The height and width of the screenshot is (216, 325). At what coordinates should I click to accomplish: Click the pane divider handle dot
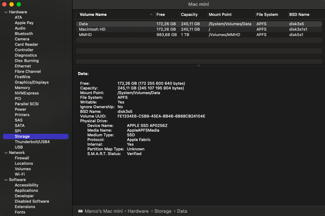[x=199, y=66]
